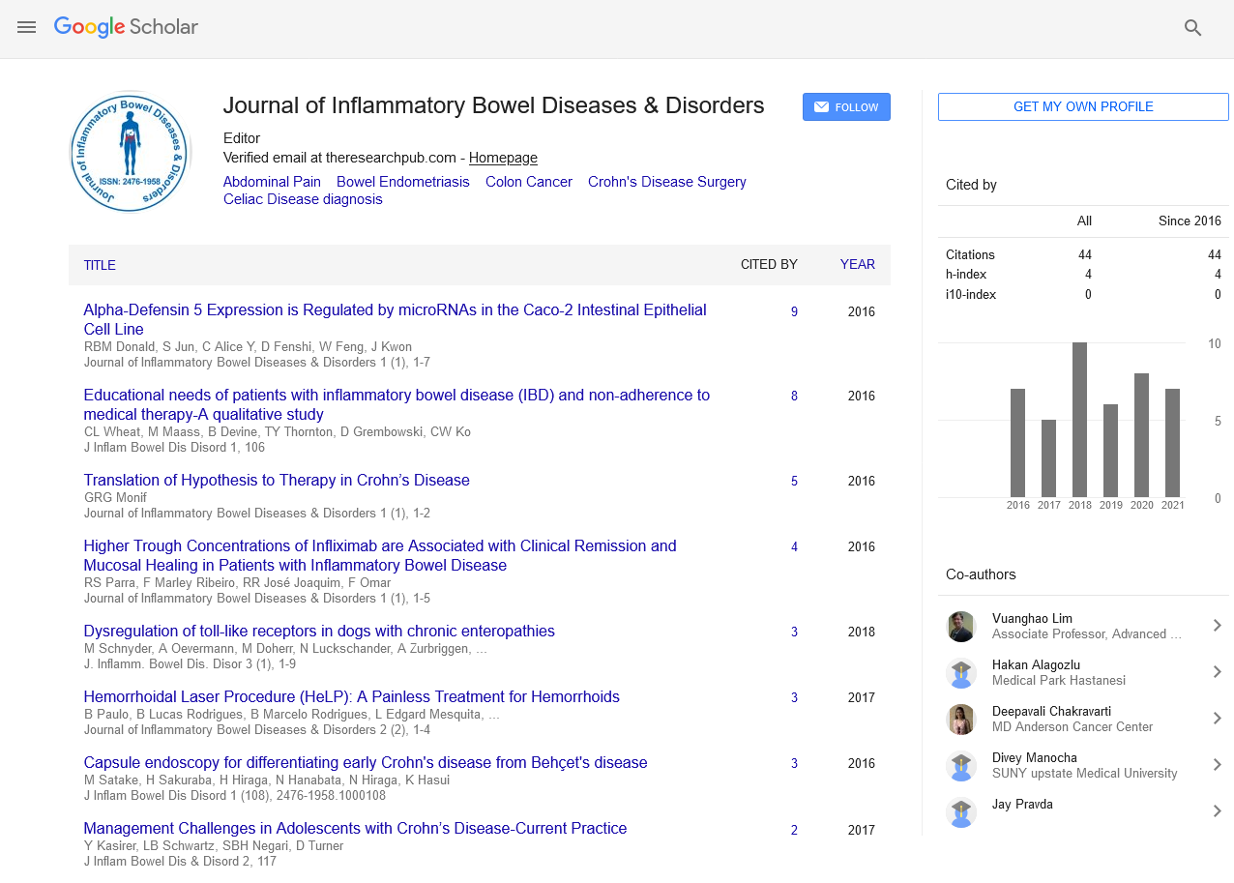This screenshot has height=883, width=1234.
Task: Switch sorting to TITLE
Action: click(x=101, y=264)
